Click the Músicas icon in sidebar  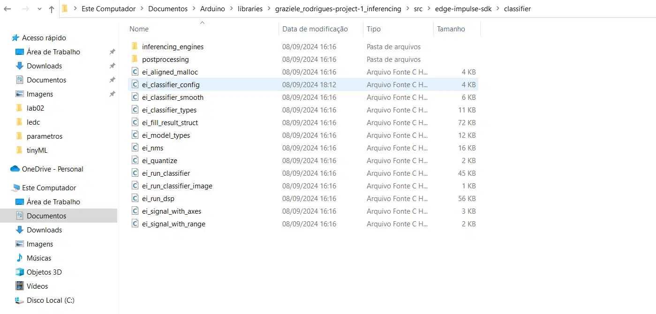(19, 258)
